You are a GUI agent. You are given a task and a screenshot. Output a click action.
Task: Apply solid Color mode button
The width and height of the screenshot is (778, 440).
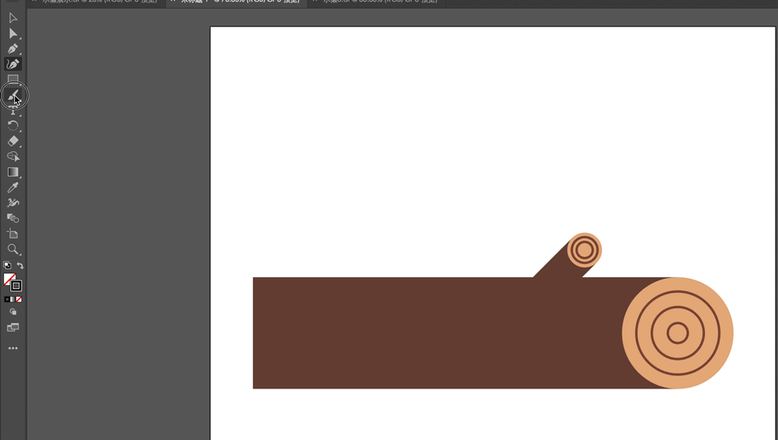coord(7,300)
